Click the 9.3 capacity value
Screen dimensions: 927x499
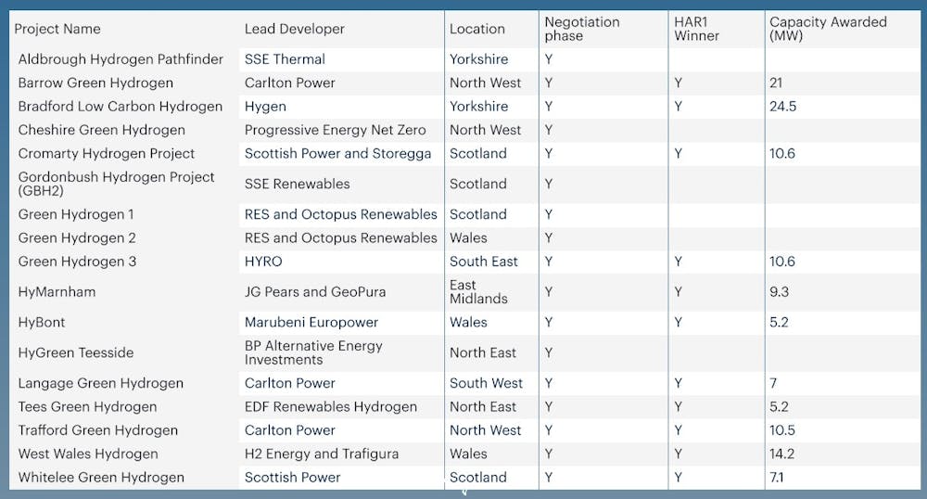(780, 292)
